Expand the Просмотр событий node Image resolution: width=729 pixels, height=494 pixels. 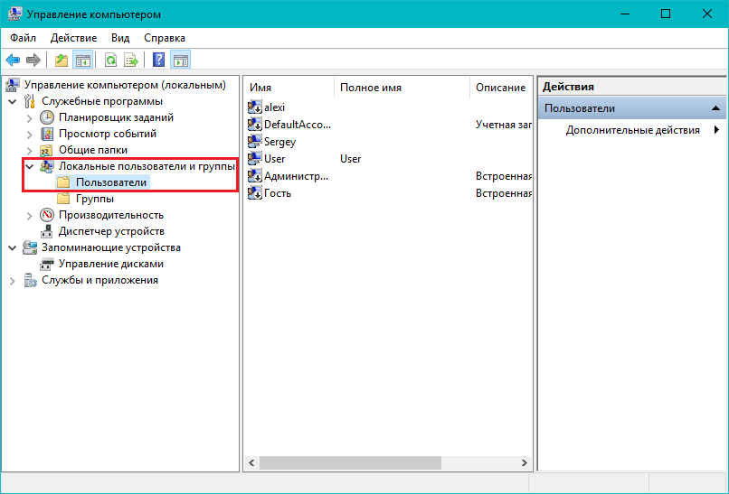30,135
